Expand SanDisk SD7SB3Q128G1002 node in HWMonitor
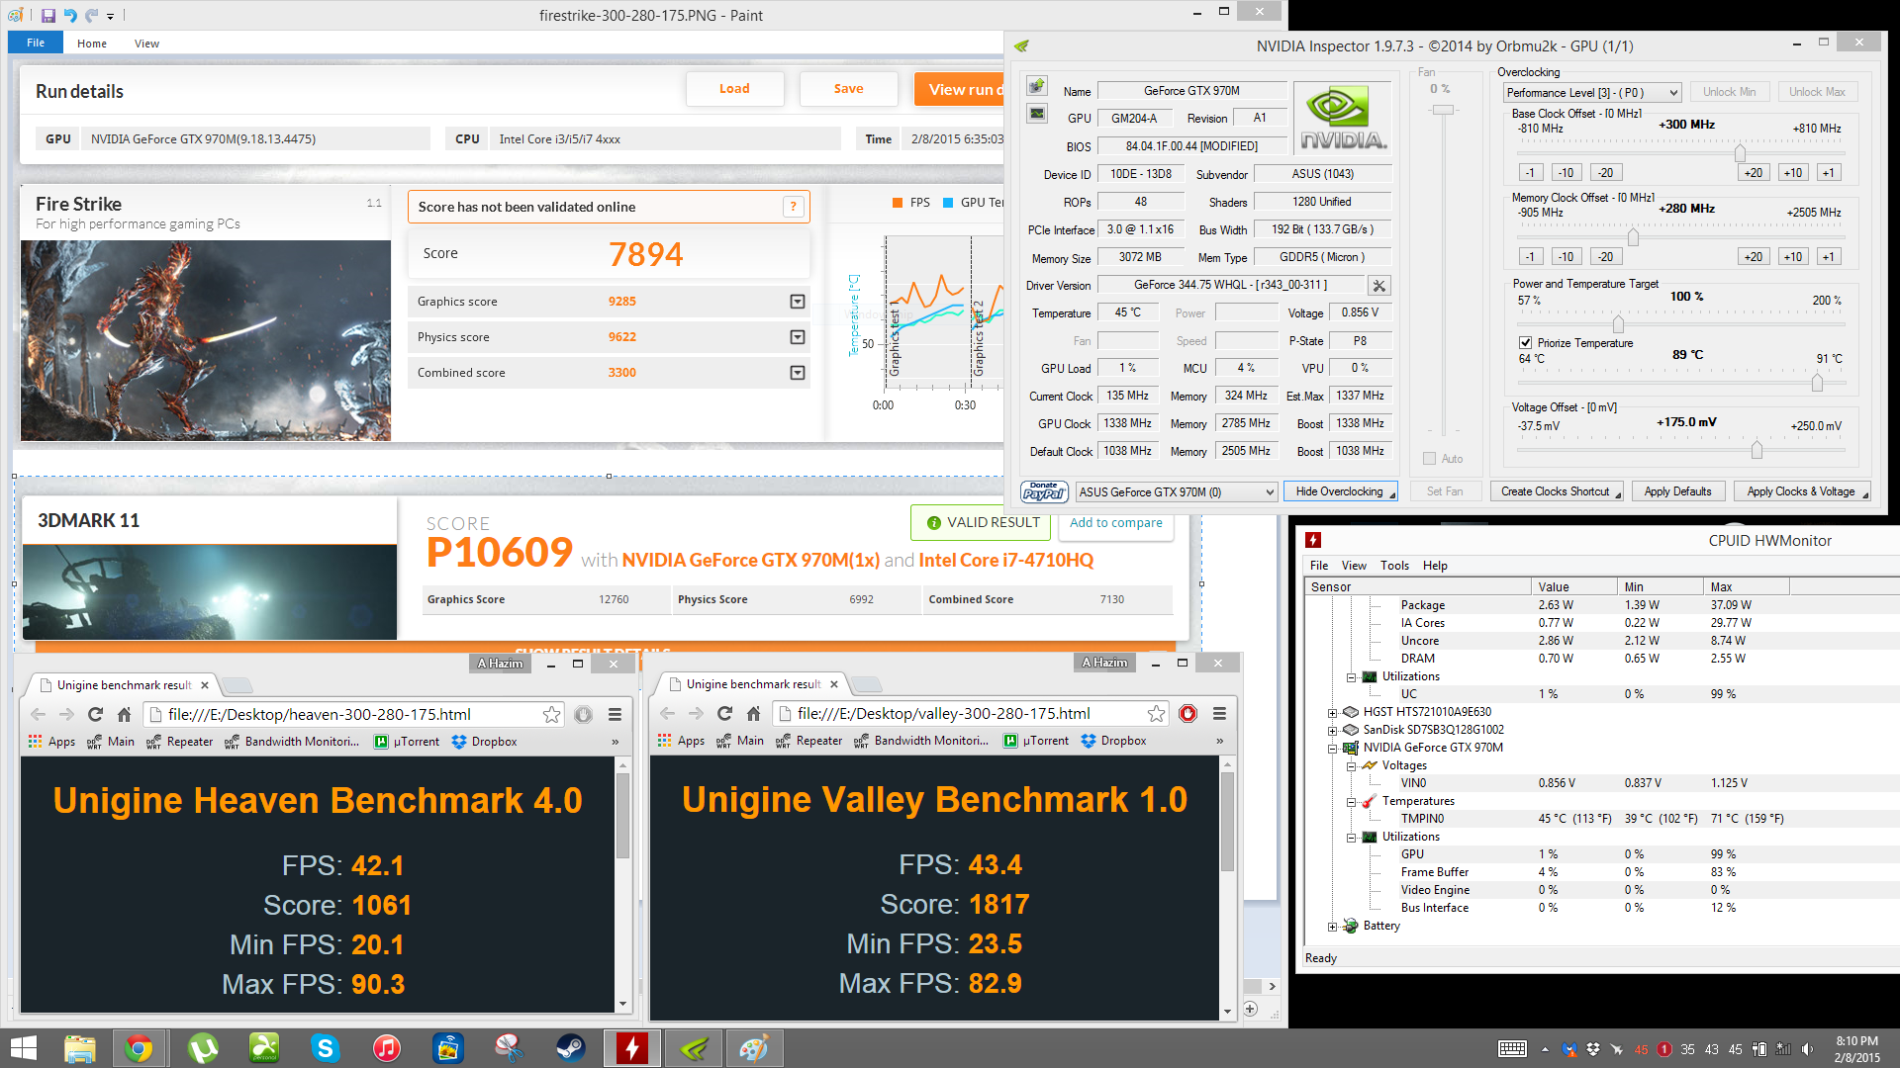1900x1068 pixels. click(1332, 731)
